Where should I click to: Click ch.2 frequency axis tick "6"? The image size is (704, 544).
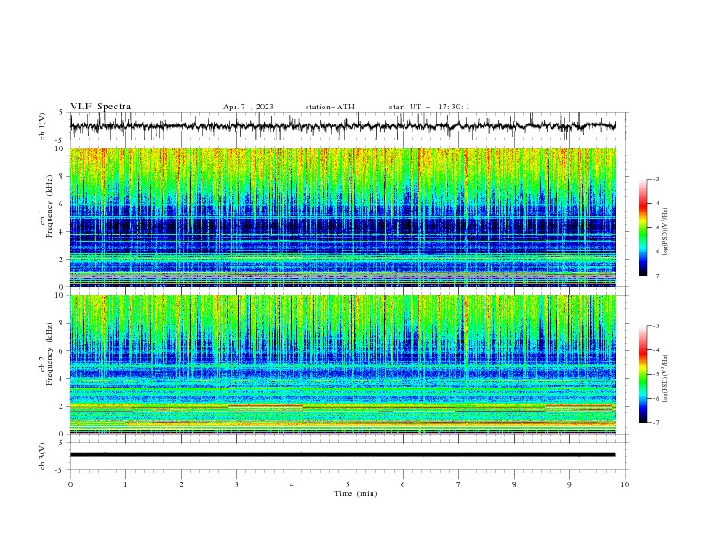pos(63,351)
